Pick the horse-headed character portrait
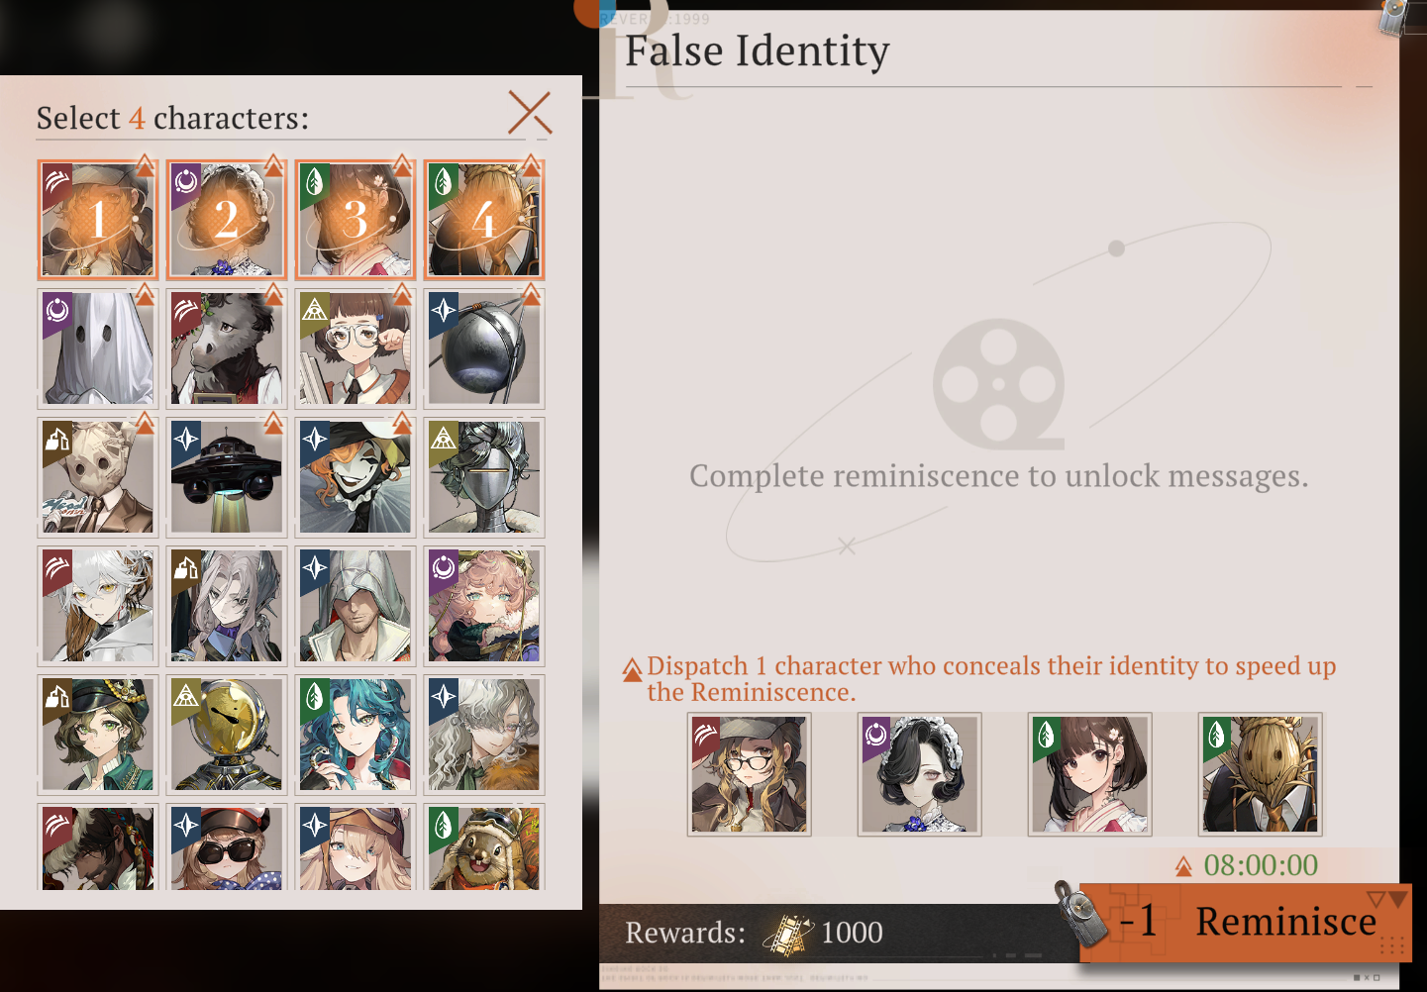Image resolution: width=1427 pixels, height=992 pixels. (227, 348)
